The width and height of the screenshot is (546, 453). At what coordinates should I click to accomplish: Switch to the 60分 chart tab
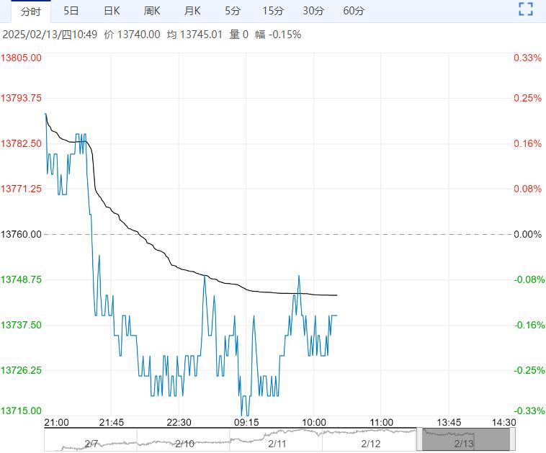(x=354, y=11)
